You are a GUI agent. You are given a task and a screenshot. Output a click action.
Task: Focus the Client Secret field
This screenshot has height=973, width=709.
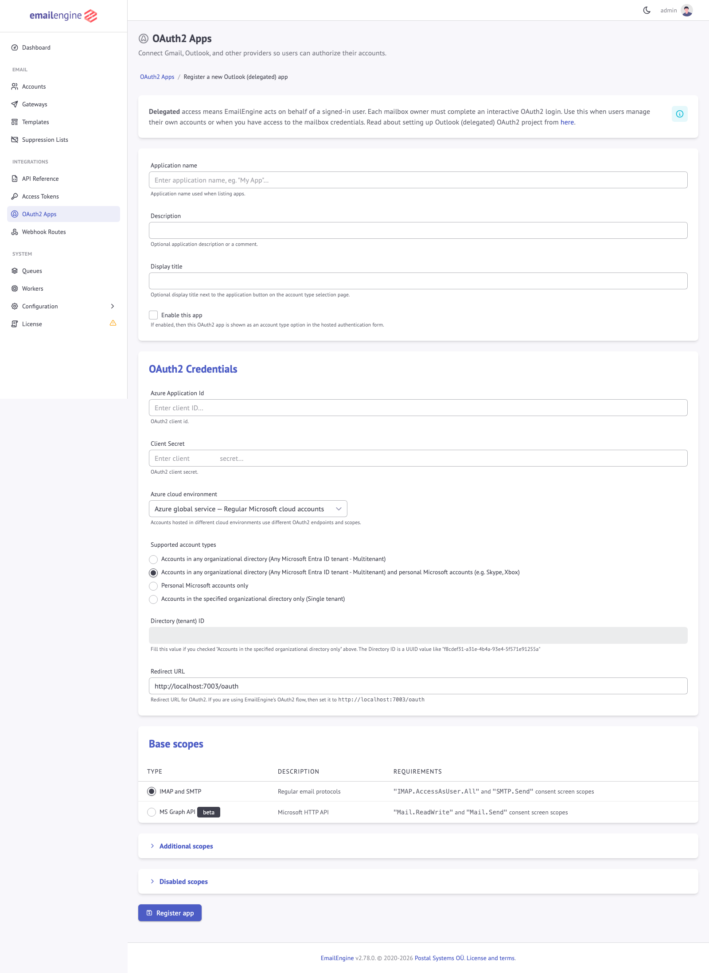point(418,458)
